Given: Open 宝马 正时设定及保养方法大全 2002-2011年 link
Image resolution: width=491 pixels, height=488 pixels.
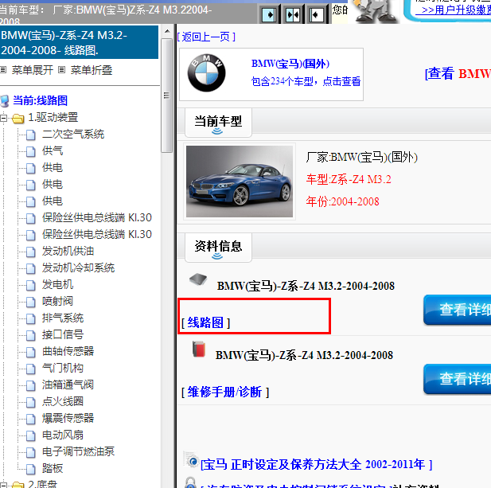Looking at the screenshot, I should [316, 464].
